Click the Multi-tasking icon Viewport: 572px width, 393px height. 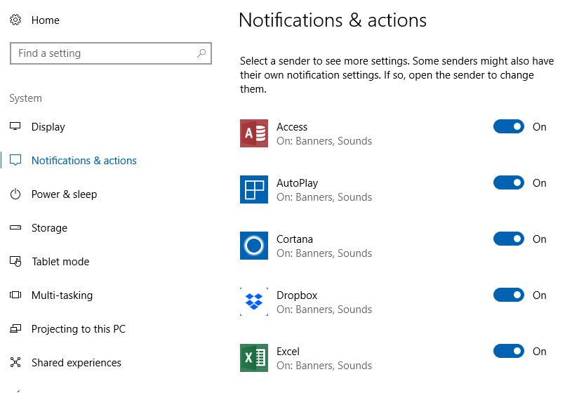click(x=15, y=295)
